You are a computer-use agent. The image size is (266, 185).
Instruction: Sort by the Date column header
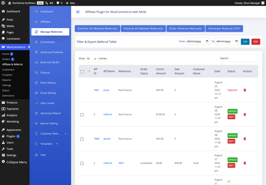[217, 71]
